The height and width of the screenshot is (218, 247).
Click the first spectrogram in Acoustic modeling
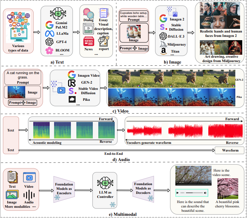pyautogui.click(x=41, y=130)
